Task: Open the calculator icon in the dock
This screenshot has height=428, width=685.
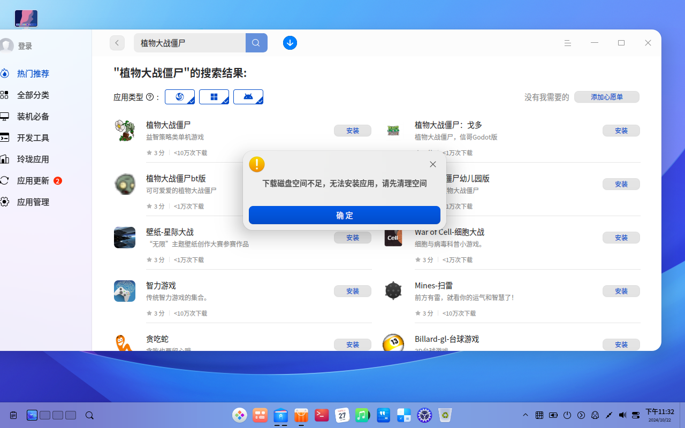Action: click(x=404, y=415)
